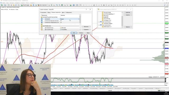Zoom out on the chart
Image resolution: width=169 pixels, height=95 pixels.
pyautogui.click(x=59, y=5)
